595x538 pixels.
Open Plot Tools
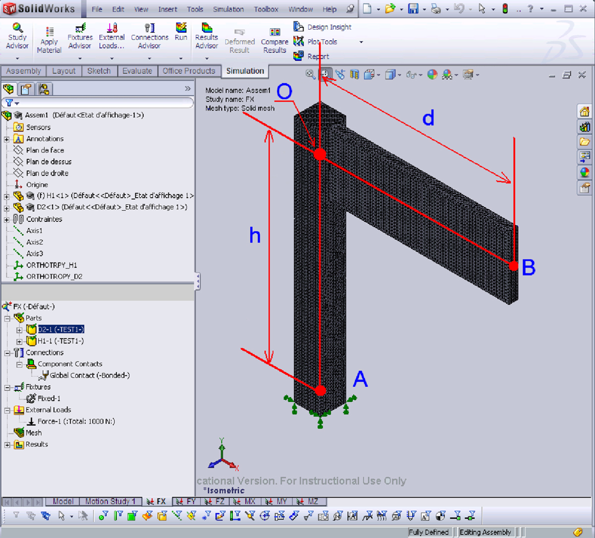click(315, 42)
